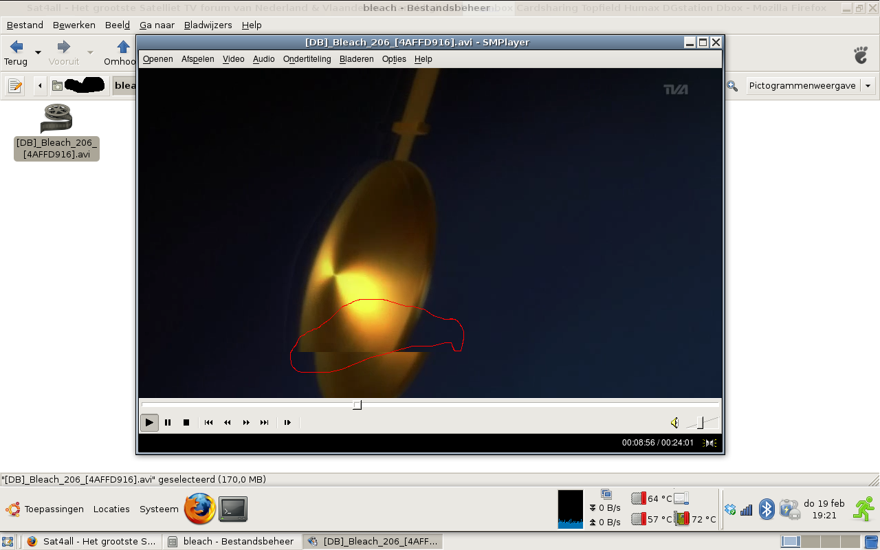Click the seek bar handle in SMPlayer
The width and height of the screenshot is (880, 550).
[x=357, y=405]
